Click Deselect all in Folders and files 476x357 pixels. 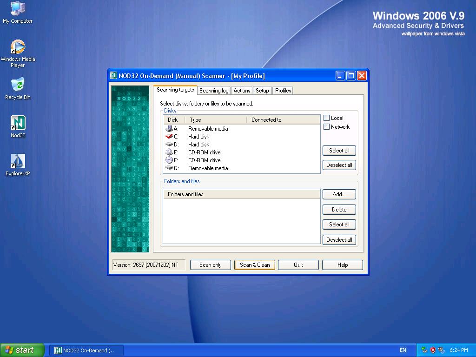pos(339,240)
